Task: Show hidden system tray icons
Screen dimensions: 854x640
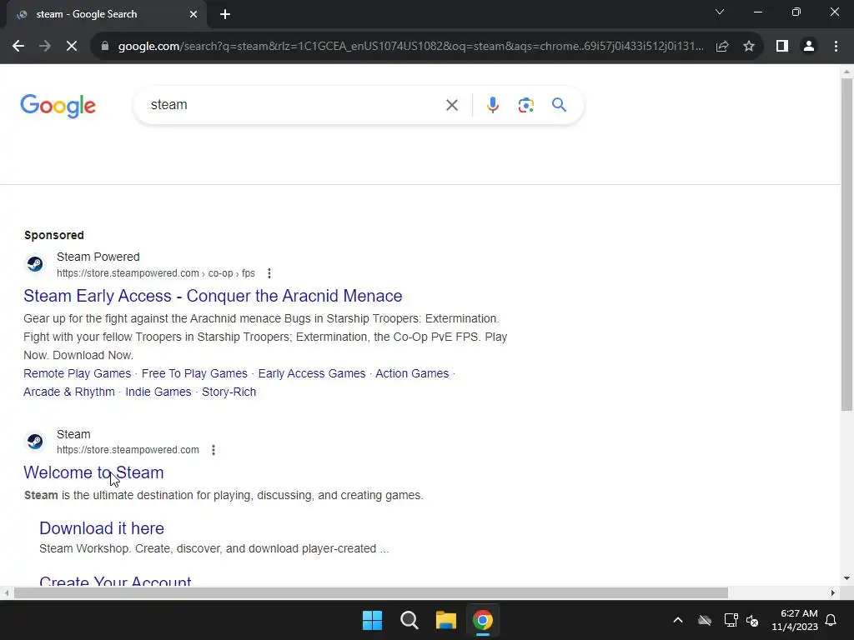Action: click(x=678, y=620)
